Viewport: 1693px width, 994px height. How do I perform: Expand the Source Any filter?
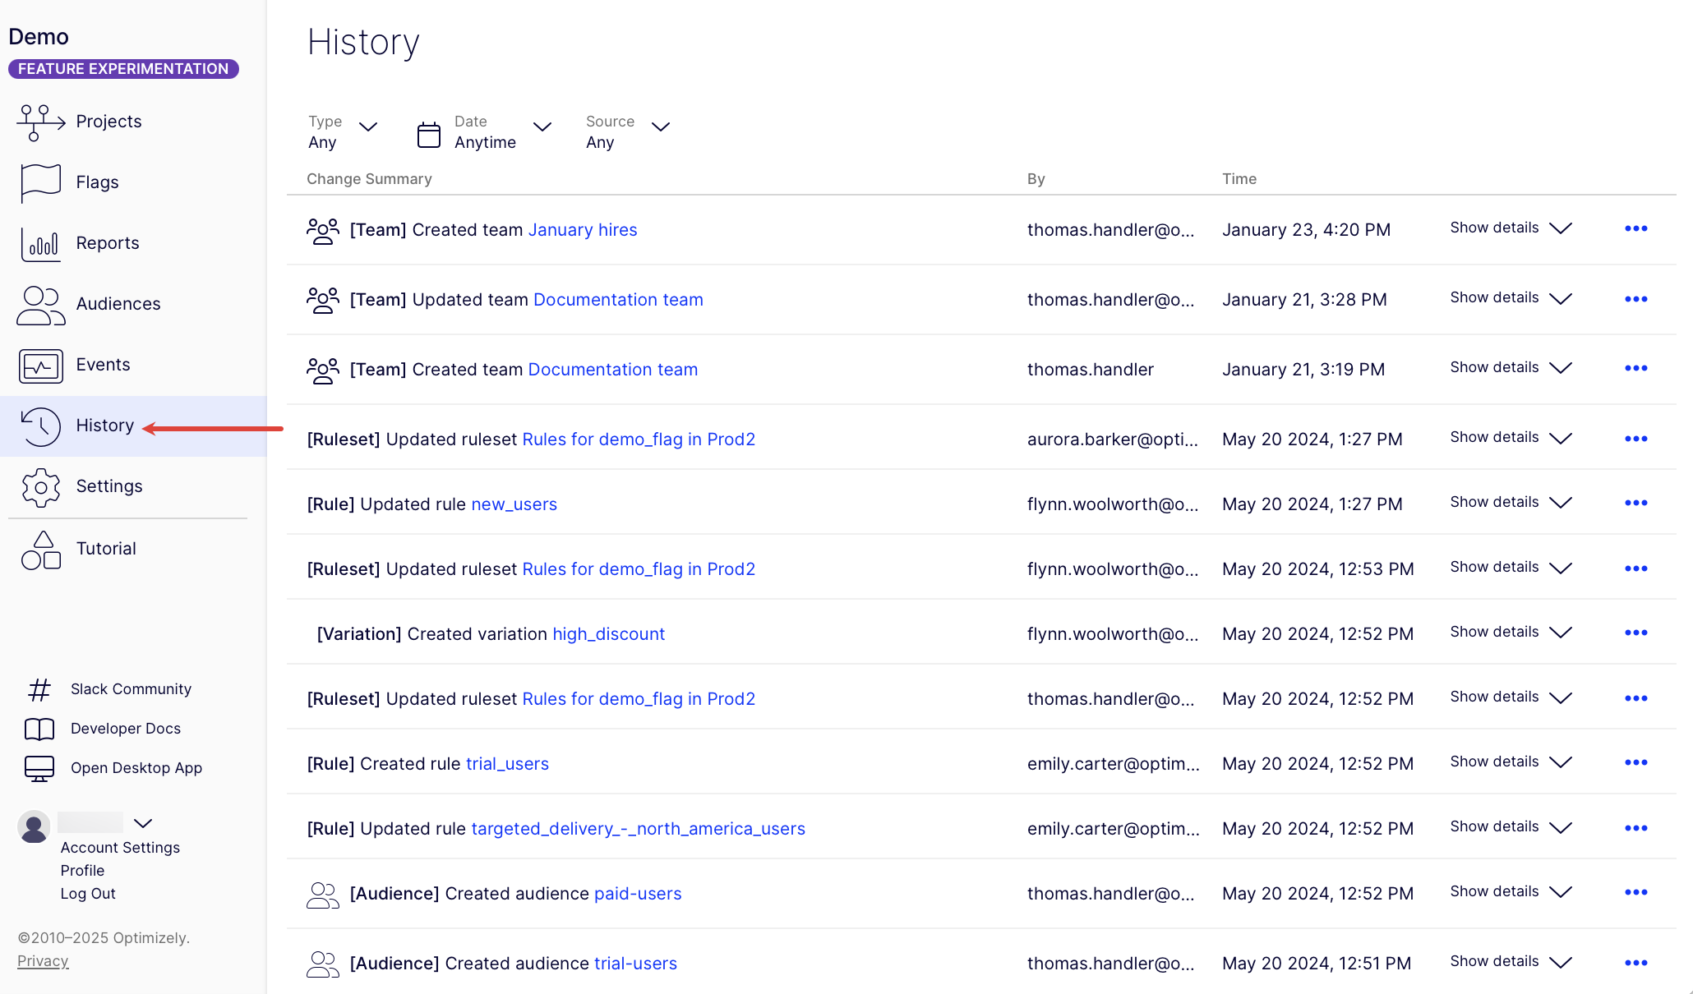click(x=629, y=131)
